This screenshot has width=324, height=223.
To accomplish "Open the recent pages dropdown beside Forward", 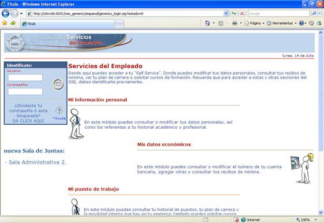I will point(21,14).
